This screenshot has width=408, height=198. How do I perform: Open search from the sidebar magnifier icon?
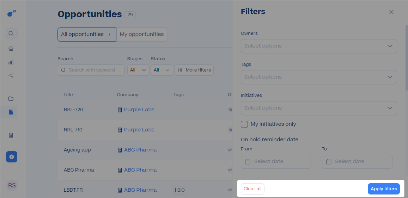click(x=11, y=33)
